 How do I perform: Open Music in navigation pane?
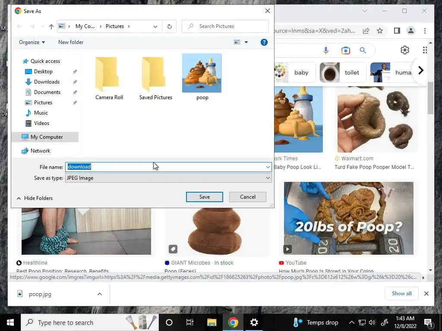[x=41, y=113]
